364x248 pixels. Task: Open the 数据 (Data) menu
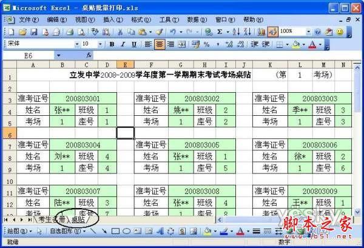[197, 20]
